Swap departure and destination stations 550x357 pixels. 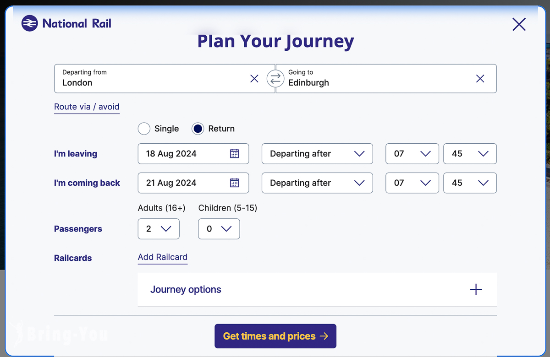click(x=275, y=79)
